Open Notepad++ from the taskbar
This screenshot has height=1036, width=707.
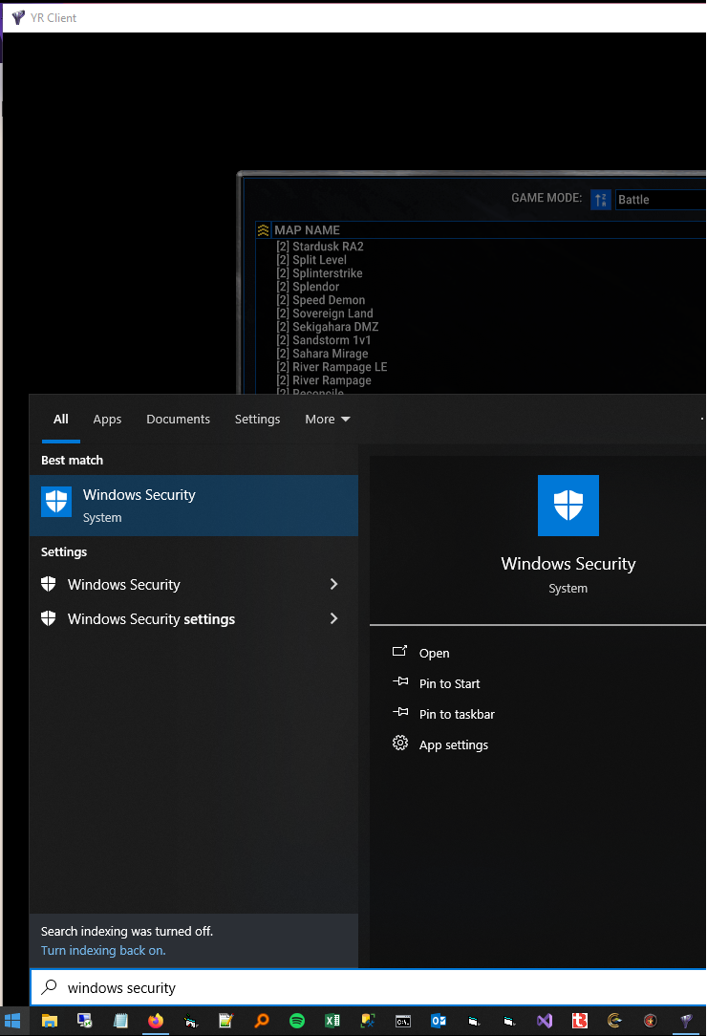pos(226,1021)
